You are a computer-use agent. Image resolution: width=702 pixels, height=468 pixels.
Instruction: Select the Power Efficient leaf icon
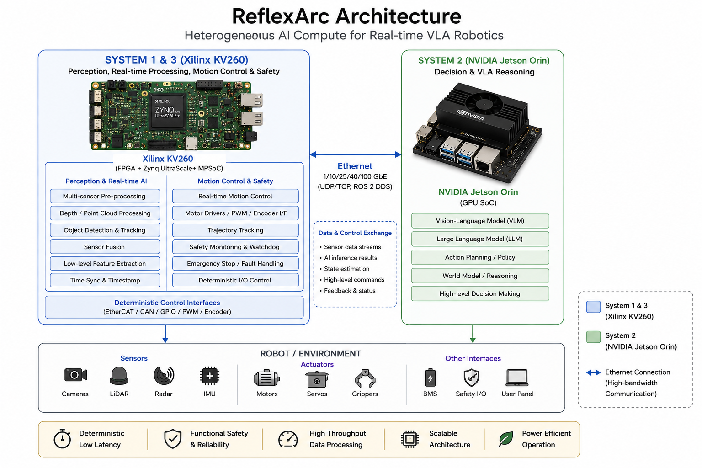(505, 439)
